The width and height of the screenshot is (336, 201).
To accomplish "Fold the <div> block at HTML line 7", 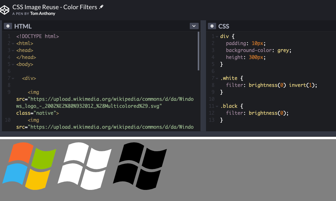I will click(13, 78).
